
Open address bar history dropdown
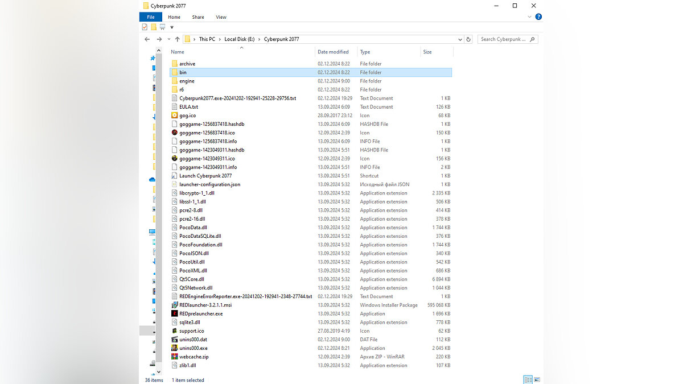[460, 39]
